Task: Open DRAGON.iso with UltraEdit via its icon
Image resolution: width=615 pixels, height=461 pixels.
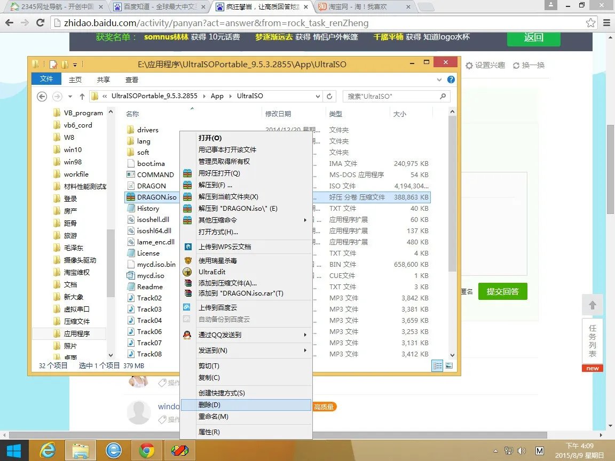Action: (x=187, y=272)
